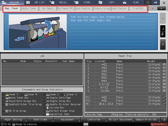Viewport: 168px width, 126px height.
Task: Open RU Curl Adjustment
Action: tap(121, 120)
